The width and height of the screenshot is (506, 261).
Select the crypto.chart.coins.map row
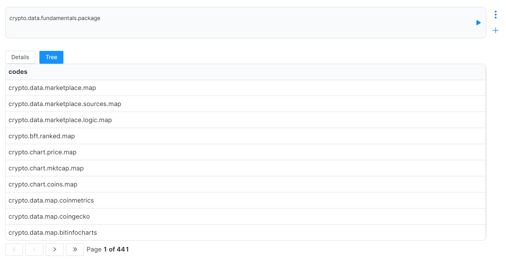(246, 185)
